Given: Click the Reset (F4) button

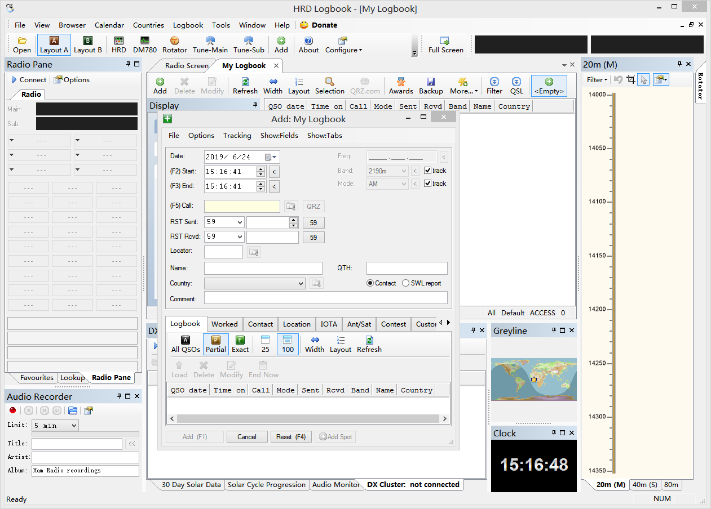Looking at the screenshot, I should point(291,437).
